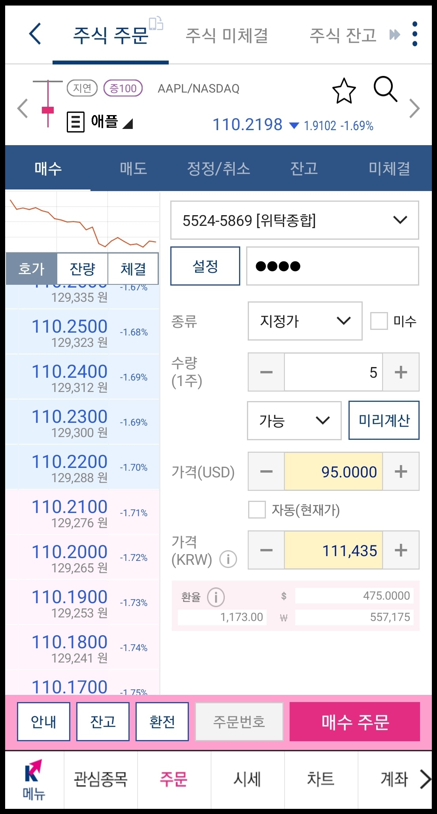Show exchange rate 환율 info icon
The width and height of the screenshot is (437, 814).
point(216,597)
